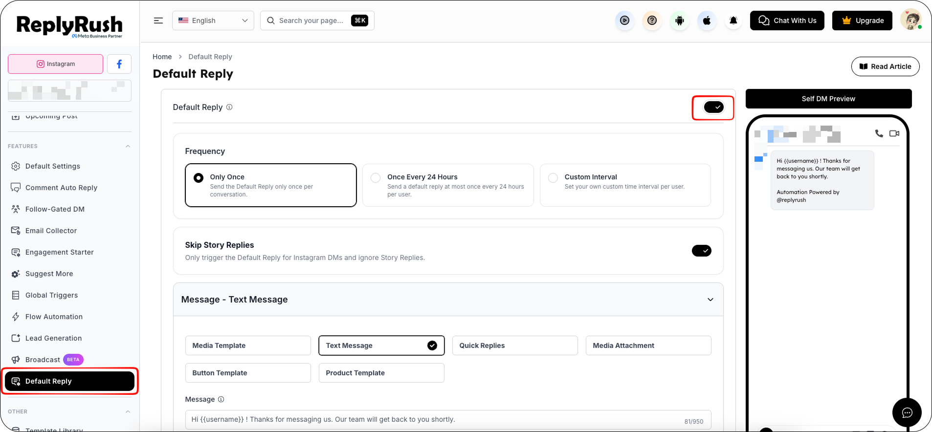Open Flow Automation in sidebar
Screen dimensions: 932x432
pos(54,317)
